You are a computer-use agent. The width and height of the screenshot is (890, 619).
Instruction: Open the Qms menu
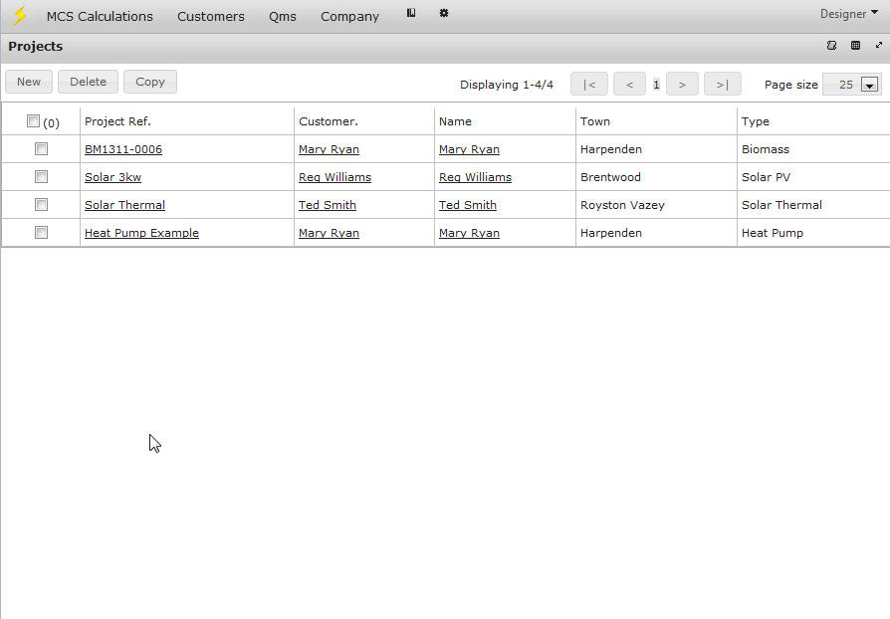pos(283,16)
